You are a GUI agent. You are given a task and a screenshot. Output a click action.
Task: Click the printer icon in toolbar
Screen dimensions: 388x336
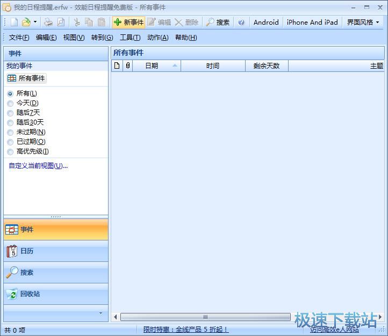point(48,22)
